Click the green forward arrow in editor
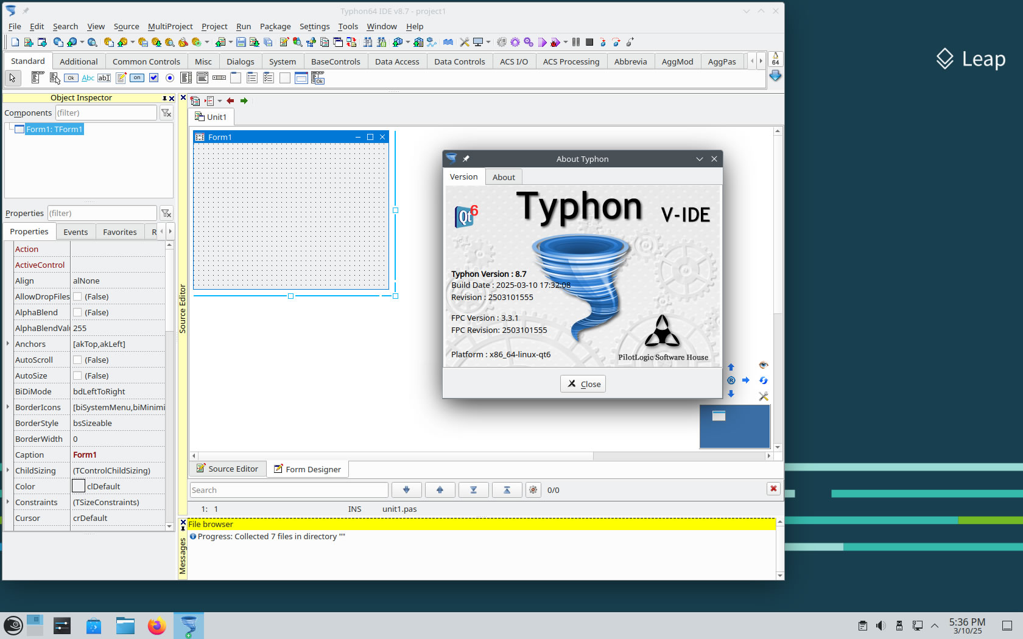 pyautogui.click(x=244, y=101)
